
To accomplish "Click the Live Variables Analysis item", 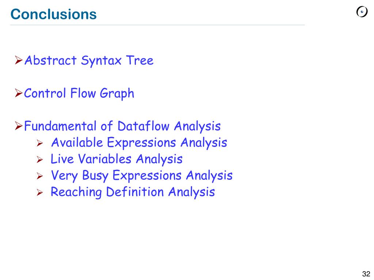I will [117, 159].
